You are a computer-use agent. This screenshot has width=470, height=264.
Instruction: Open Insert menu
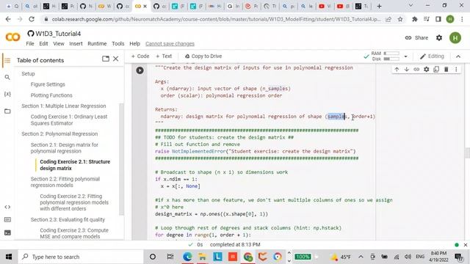pos(76,44)
